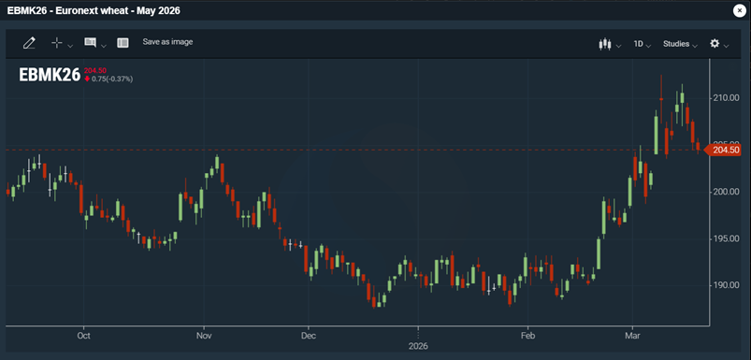This screenshot has width=751, height=360.
Task: Click the 200.00 price axis label
Action: [727, 192]
